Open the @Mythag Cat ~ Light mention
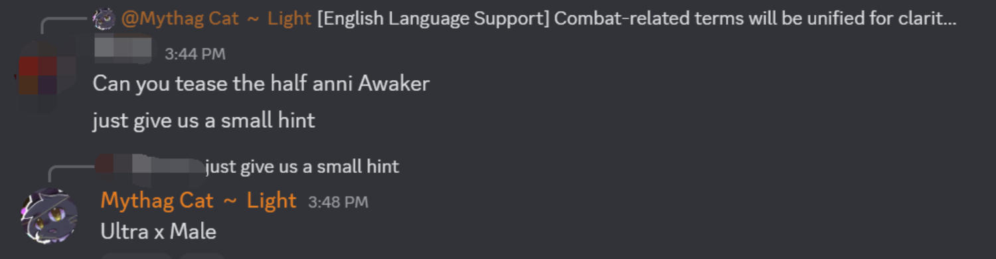 [216, 19]
